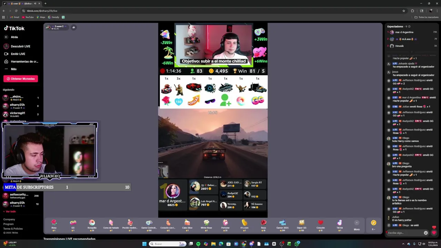Click the share arrow next to streamer name
Viewport: 441px width, 248px height.
point(73,28)
